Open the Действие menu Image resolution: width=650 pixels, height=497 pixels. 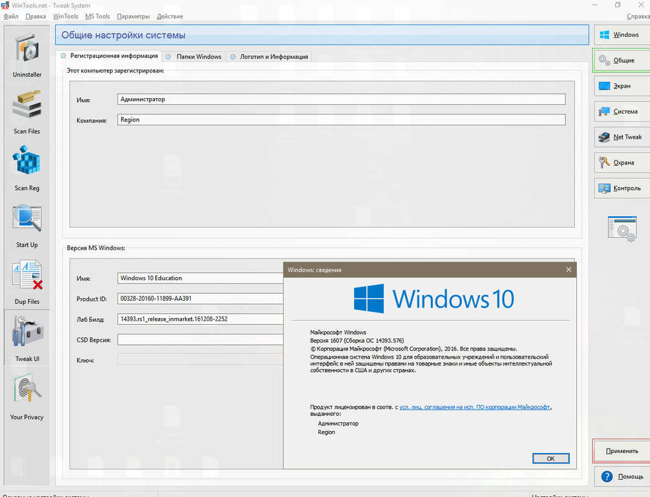click(x=169, y=16)
